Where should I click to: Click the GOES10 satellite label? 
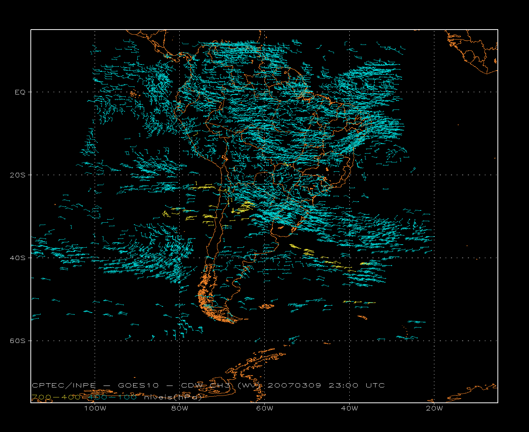coord(138,386)
